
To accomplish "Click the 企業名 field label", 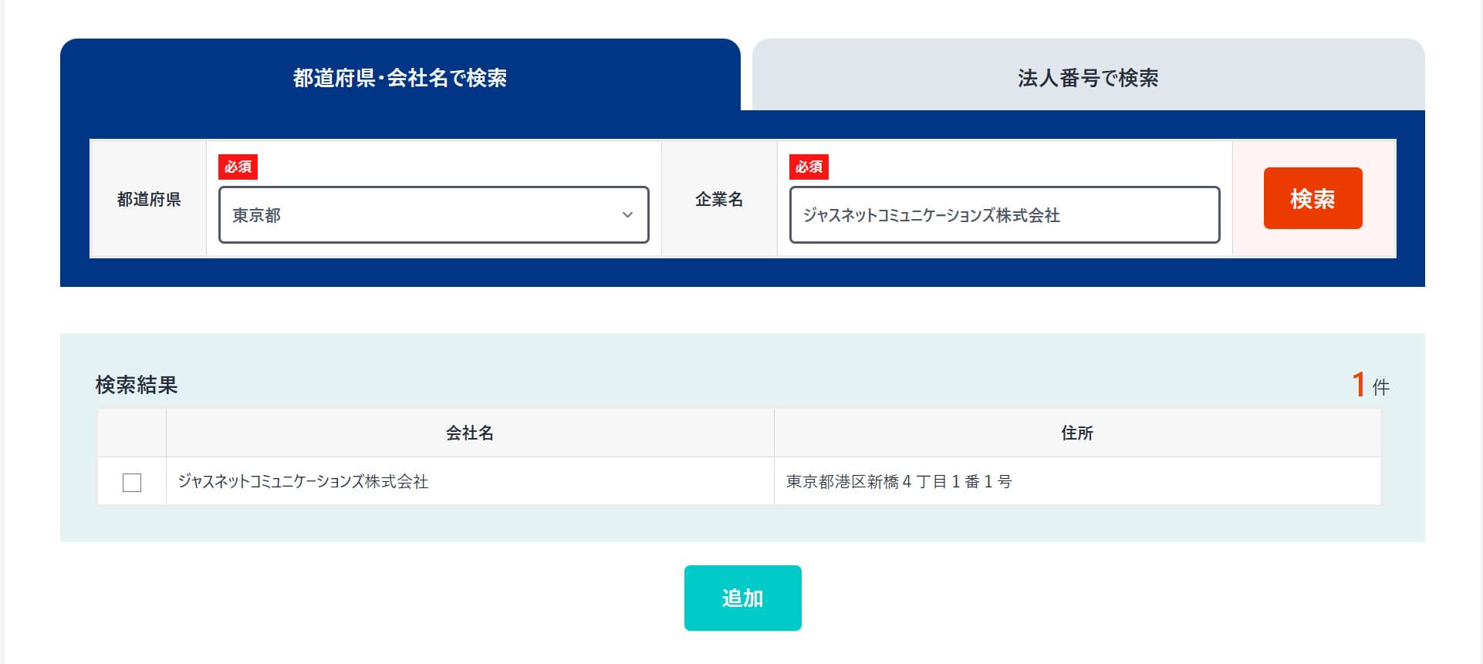I will pyautogui.click(x=719, y=199).
